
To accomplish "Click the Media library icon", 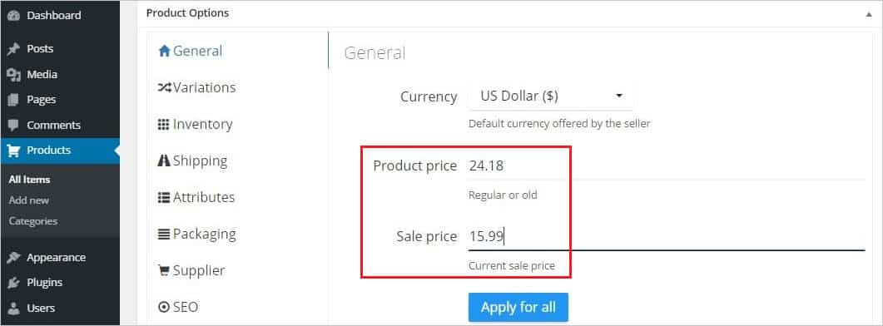I will tap(13, 74).
